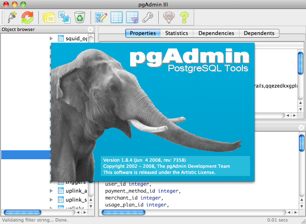Expand the uplink_a table node
Screen dimensions: 306x224
[51, 191]
